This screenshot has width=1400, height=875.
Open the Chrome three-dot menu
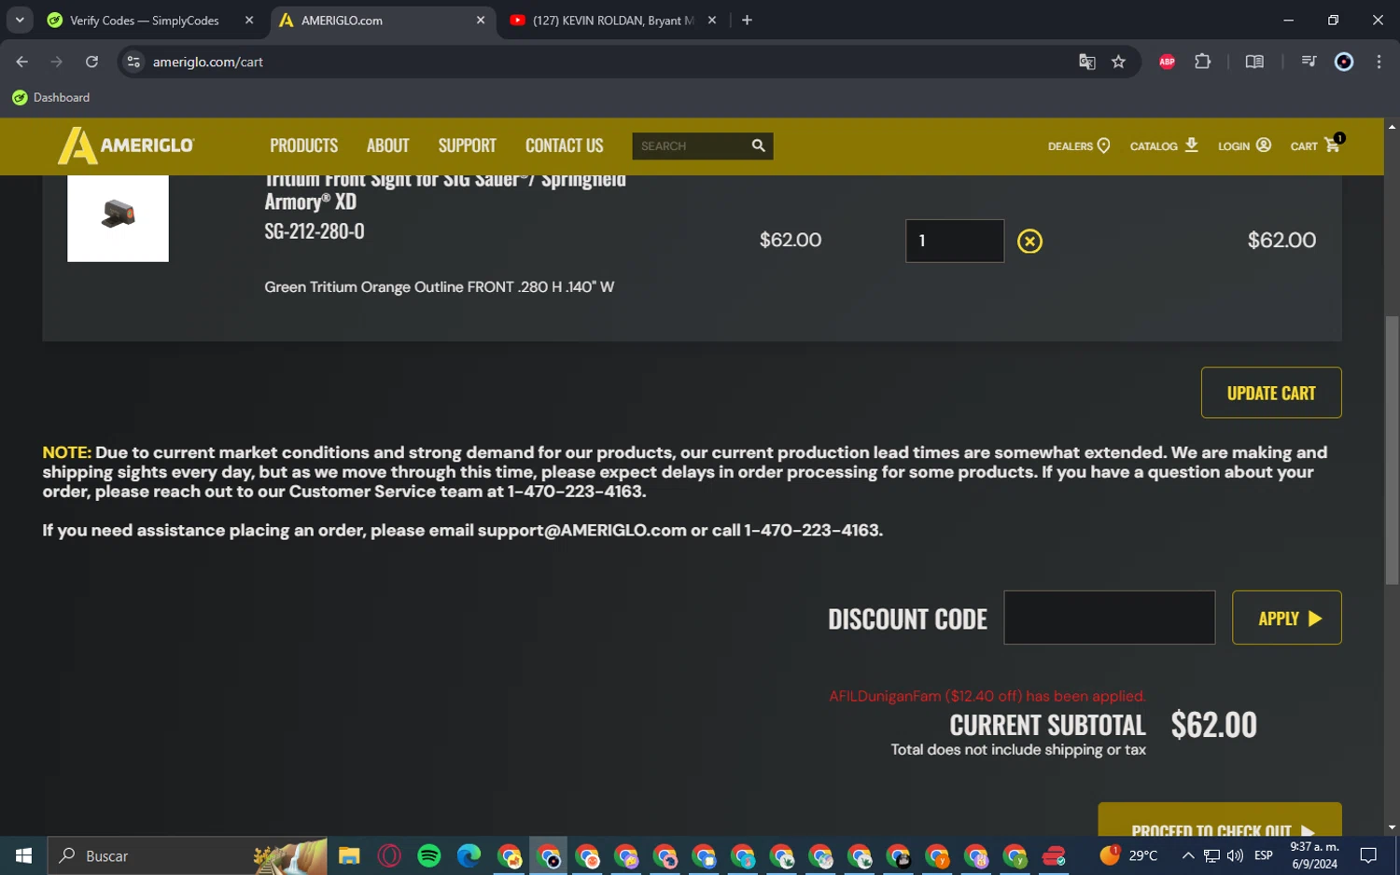(1379, 62)
